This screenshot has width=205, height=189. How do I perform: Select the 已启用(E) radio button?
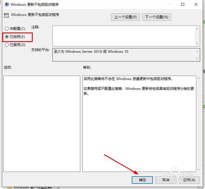(x=15, y=37)
